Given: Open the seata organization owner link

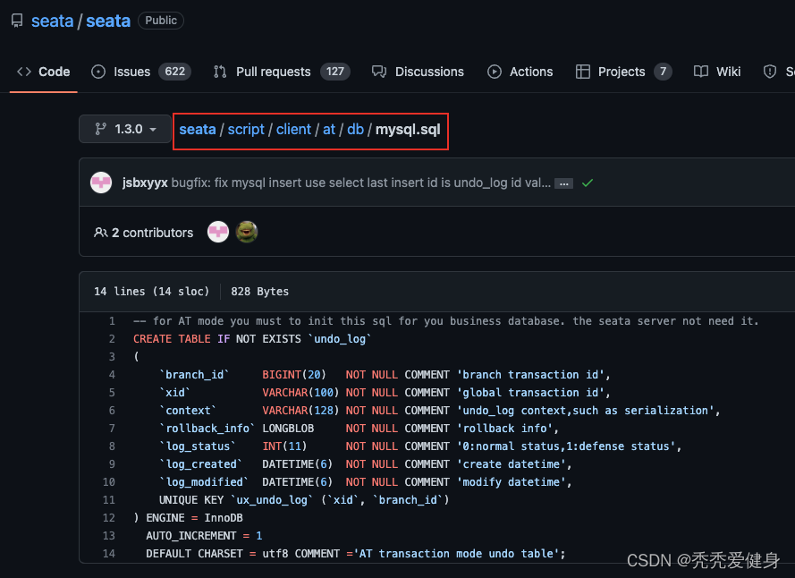Looking at the screenshot, I should click(52, 21).
